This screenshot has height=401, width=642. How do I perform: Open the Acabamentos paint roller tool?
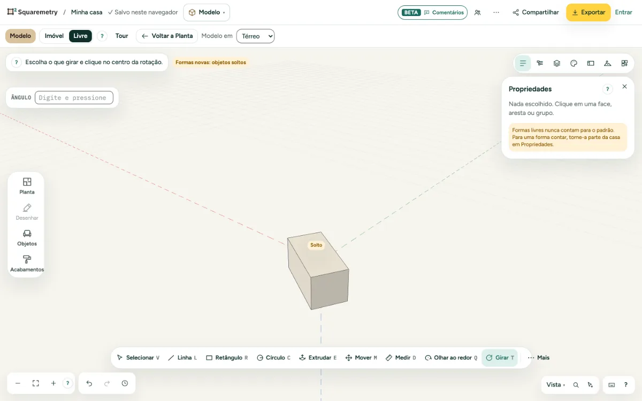tap(27, 264)
